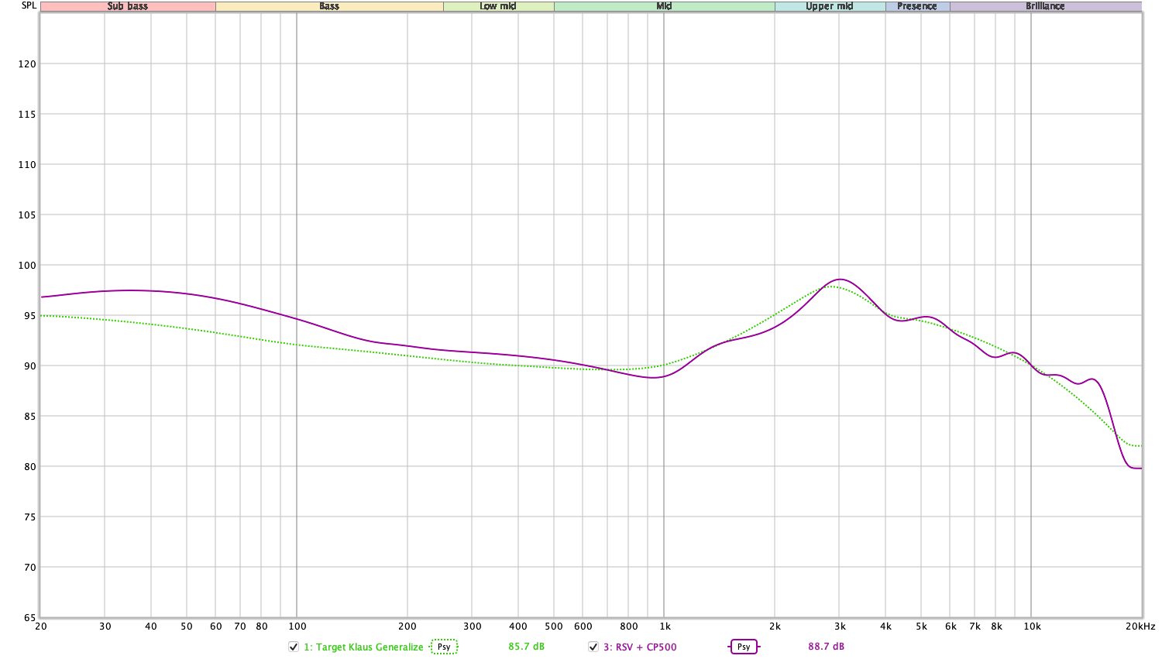Click the Brilliance band header
The height and width of the screenshot is (659, 1162).
click(x=1045, y=6)
